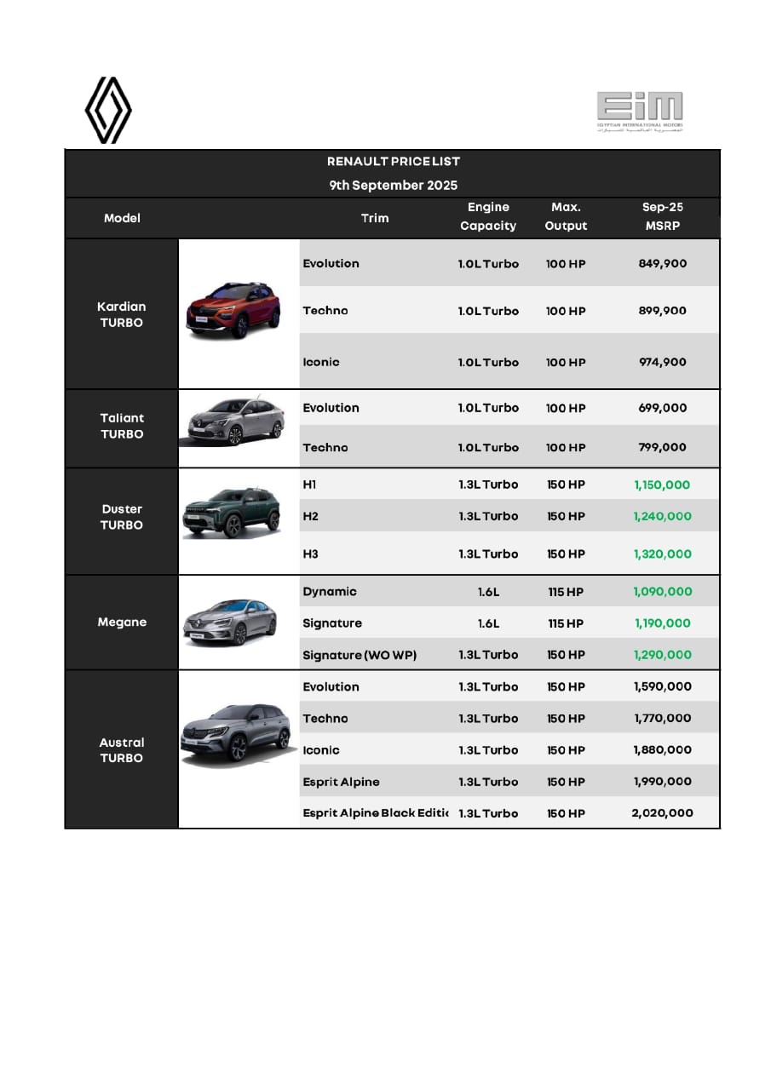This screenshot has height=1090, width=771.
Task: Click the "Max. Output" column header
Action: coord(567,216)
